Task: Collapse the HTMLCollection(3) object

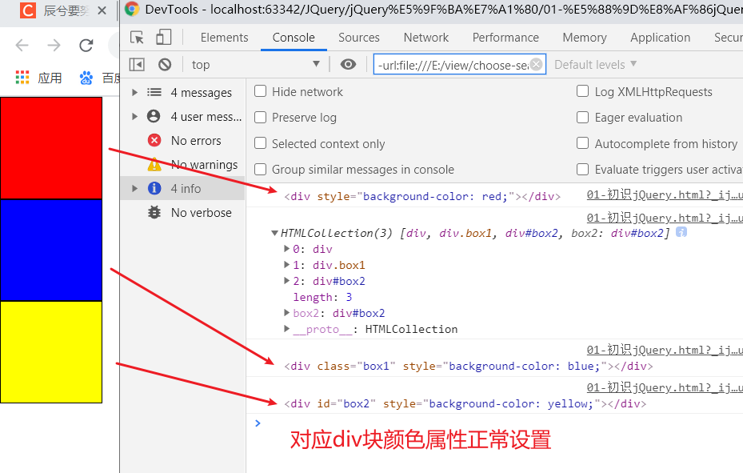Action: point(274,233)
